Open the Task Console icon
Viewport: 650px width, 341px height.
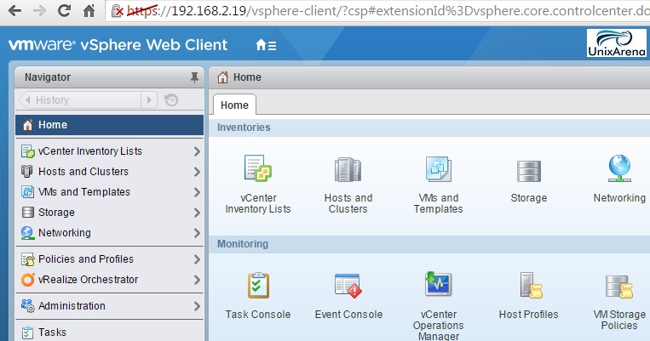click(x=258, y=286)
